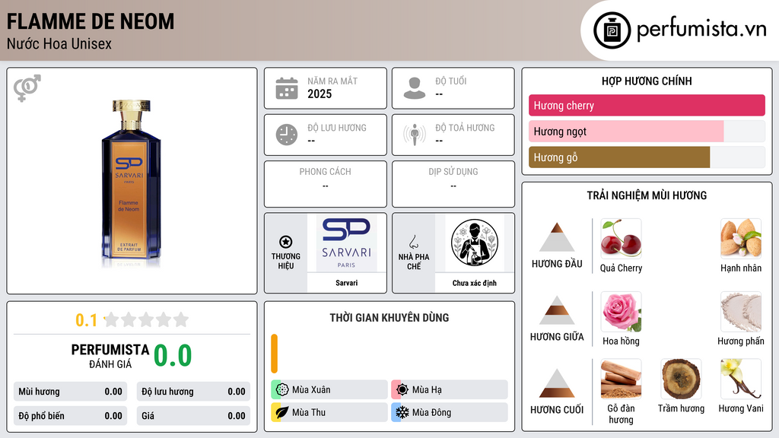779x438 pixels.
Task: Click the 0.1 user rating number
Action: click(87, 320)
